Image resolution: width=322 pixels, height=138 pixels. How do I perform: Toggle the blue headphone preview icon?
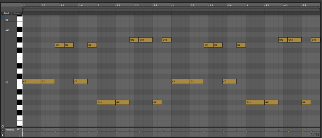click(3, 17)
